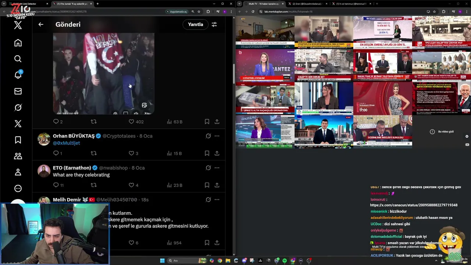This screenshot has height=265, width=471.
Task: Share the video post with 402 likes
Action: pyautogui.click(x=217, y=121)
